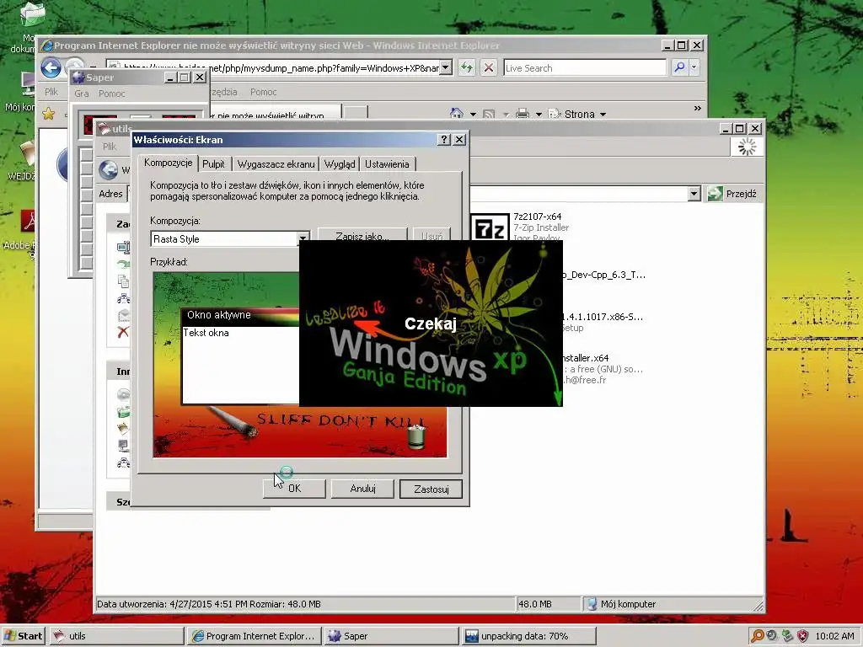This screenshot has height=647, width=863.
Task: Click the Home icon in IE toolbar
Action: 456,114
